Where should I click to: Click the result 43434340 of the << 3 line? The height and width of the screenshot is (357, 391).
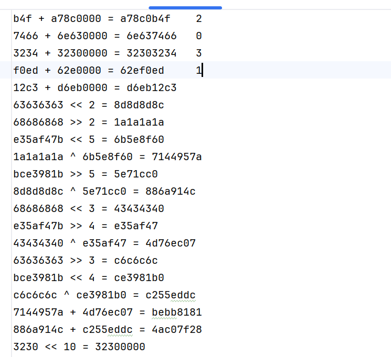pyautogui.click(x=139, y=209)
